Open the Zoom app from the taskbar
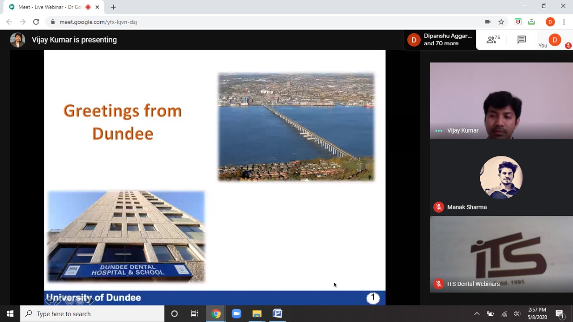This screenshot has height=322, width=573. pos(236,313)
